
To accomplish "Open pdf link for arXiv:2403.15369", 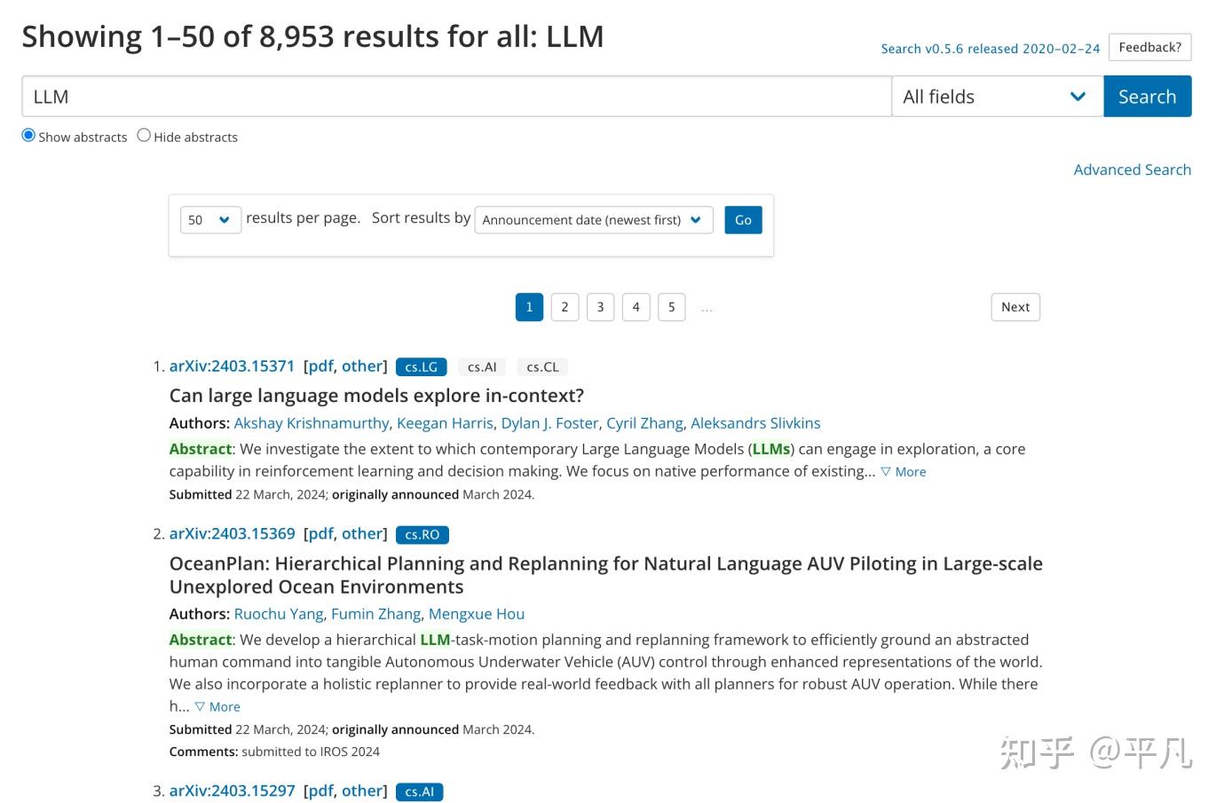I will point(320,533).
